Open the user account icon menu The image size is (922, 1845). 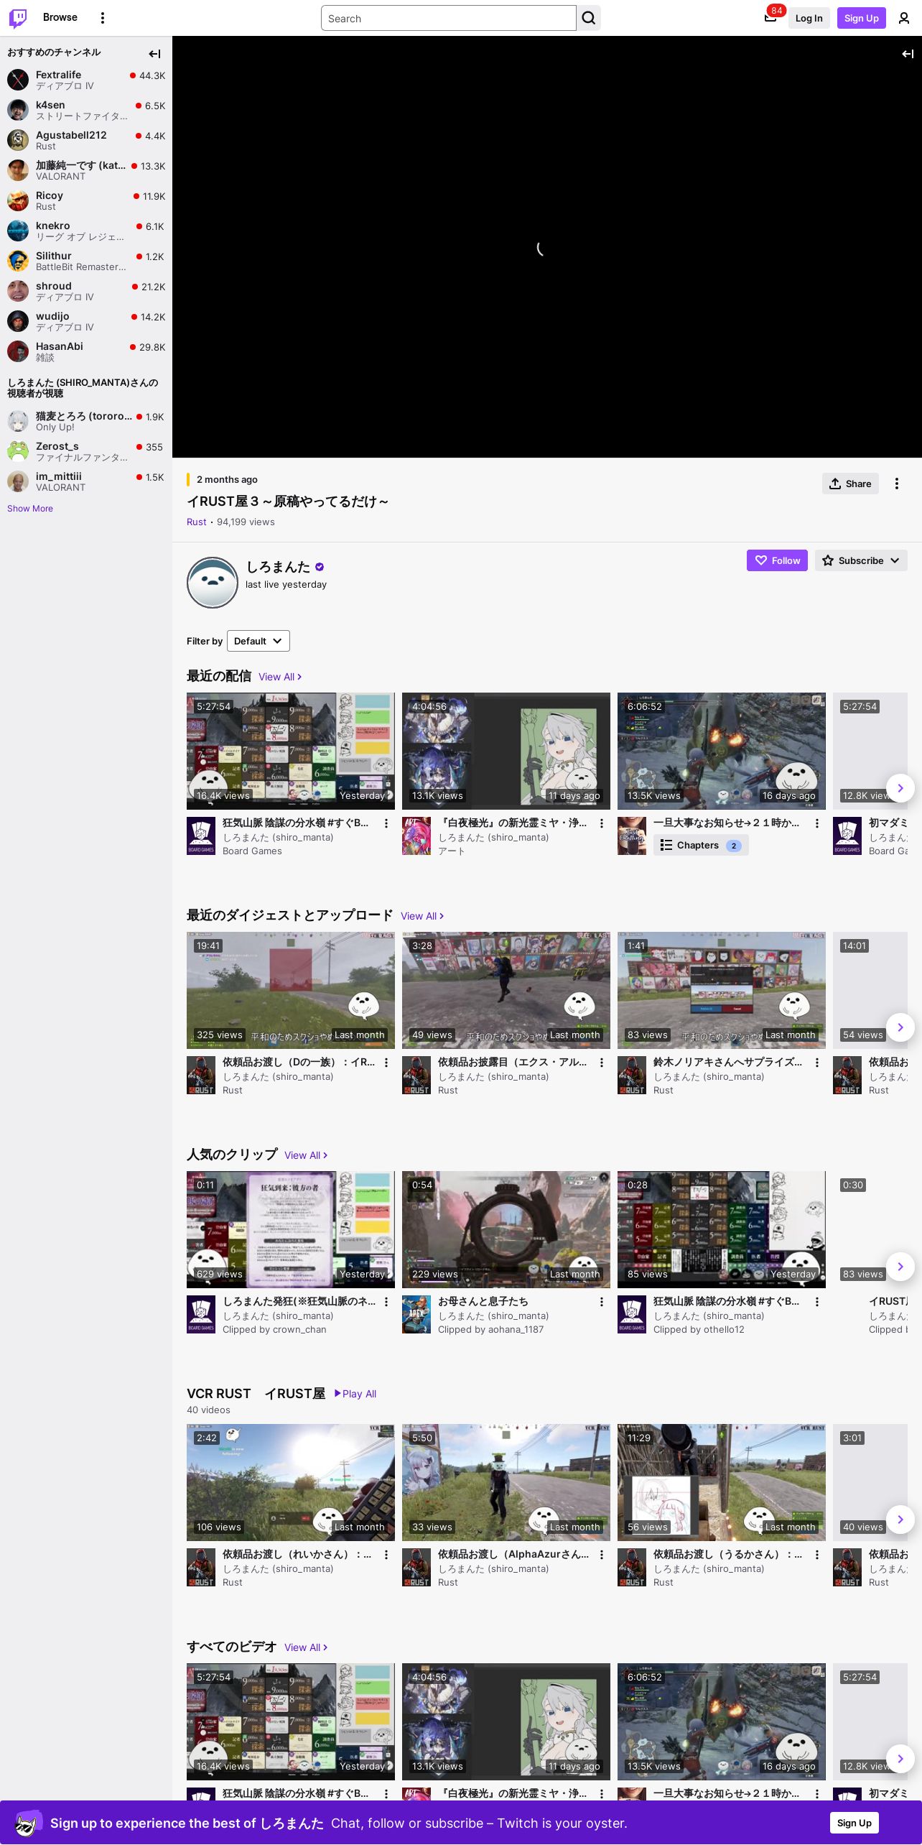point(904,18)
